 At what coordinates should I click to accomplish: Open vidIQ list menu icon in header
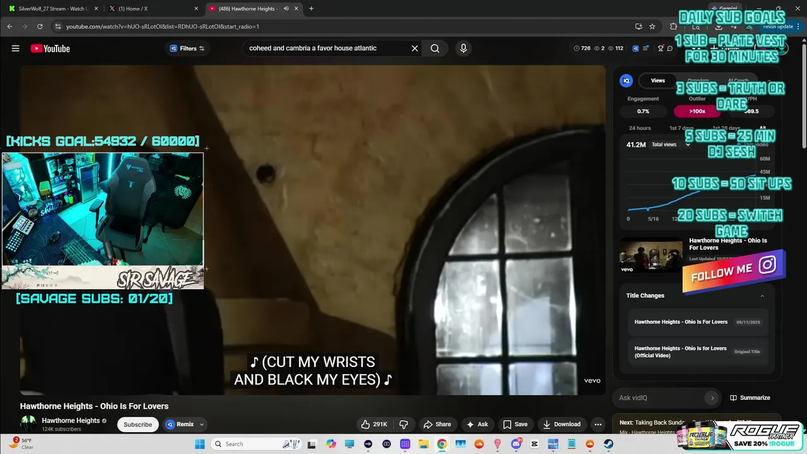coord(646,49)
